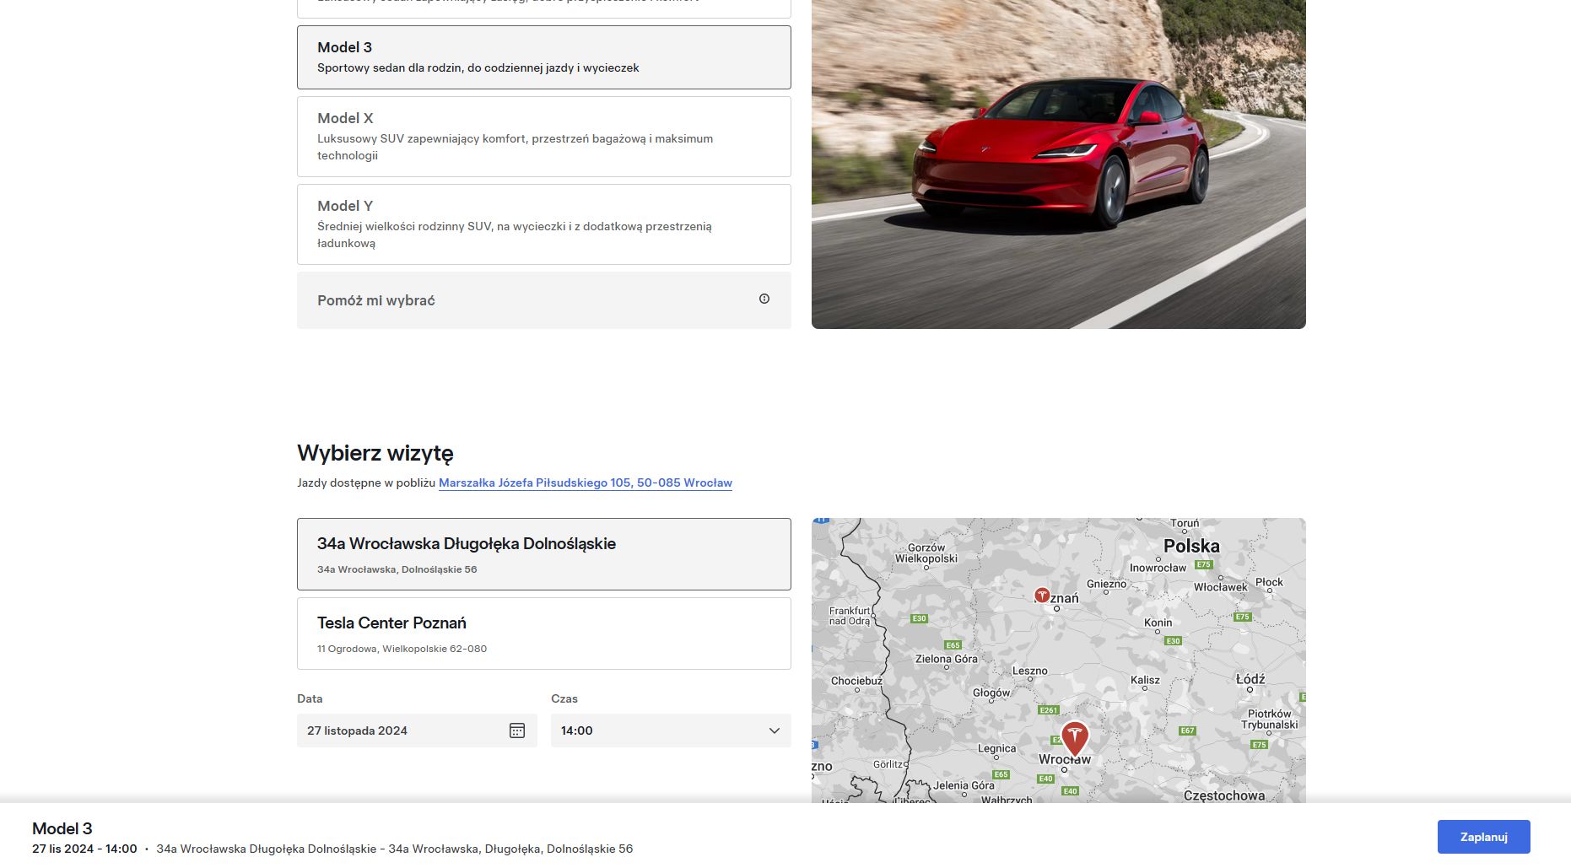The height and width of the screenshot is (868, 1571).
Task: Click the '11 Ogrodowa, Wielkopolskie 62-080' address text
Action: 402,649
